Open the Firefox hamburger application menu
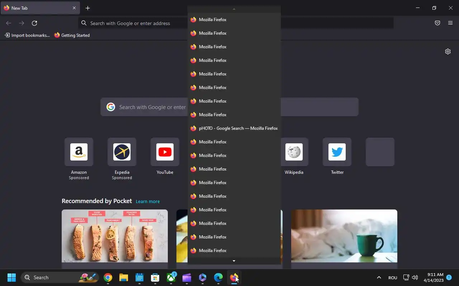Screen dimensions: 459x286 (450, 23)
